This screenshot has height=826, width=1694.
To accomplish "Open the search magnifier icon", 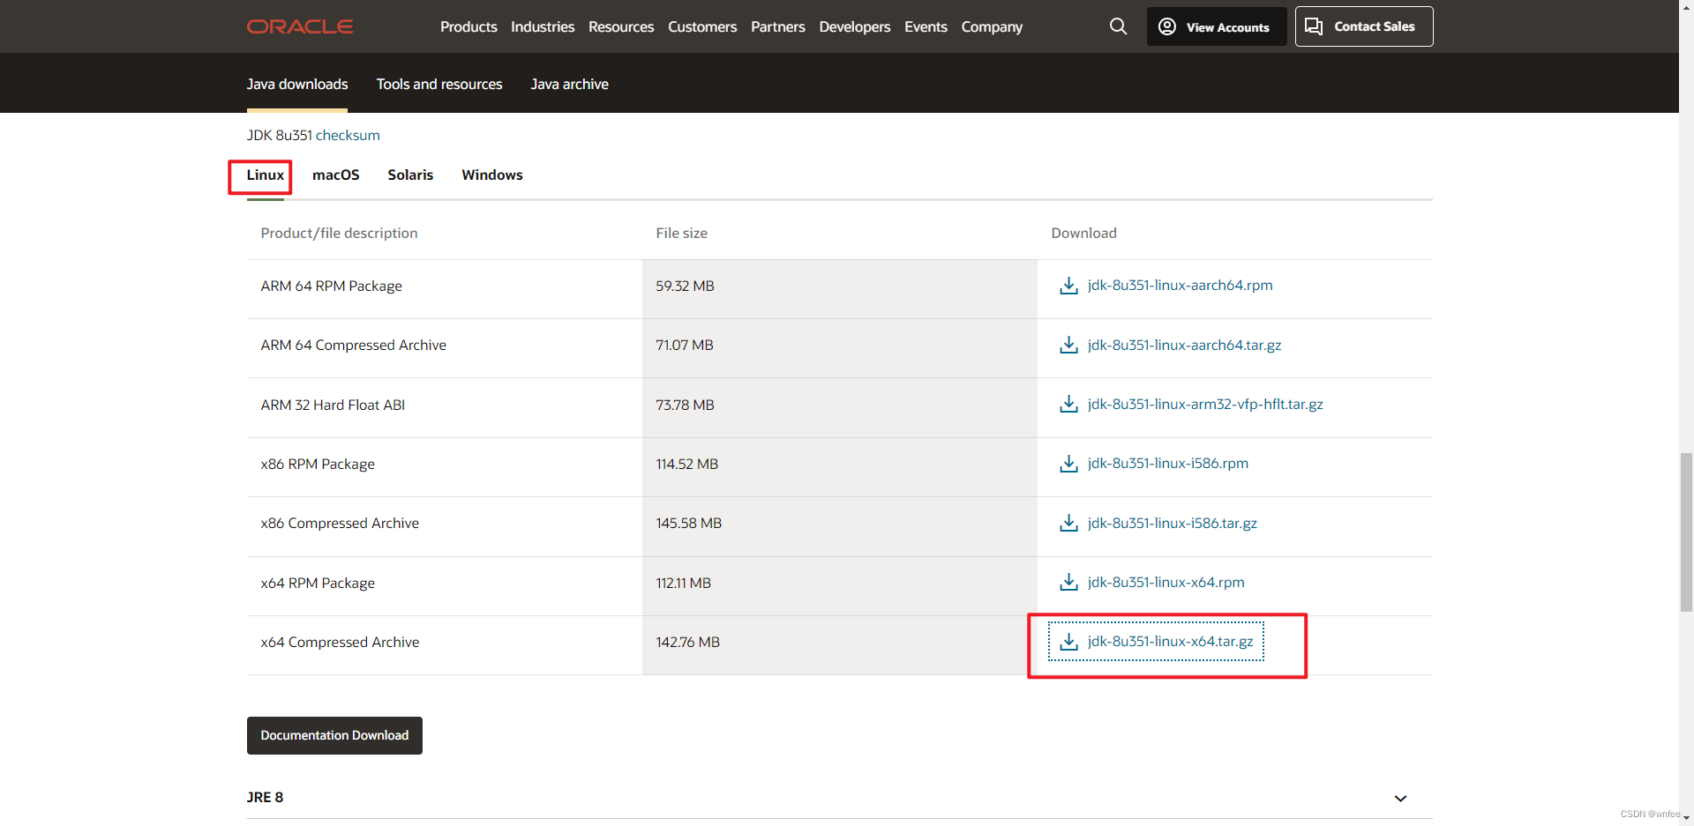I will pyautogui.click(x=1118, y=26).
